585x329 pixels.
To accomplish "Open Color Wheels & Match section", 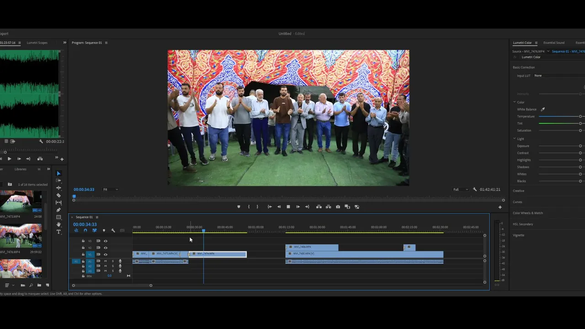I will point(528,213).
